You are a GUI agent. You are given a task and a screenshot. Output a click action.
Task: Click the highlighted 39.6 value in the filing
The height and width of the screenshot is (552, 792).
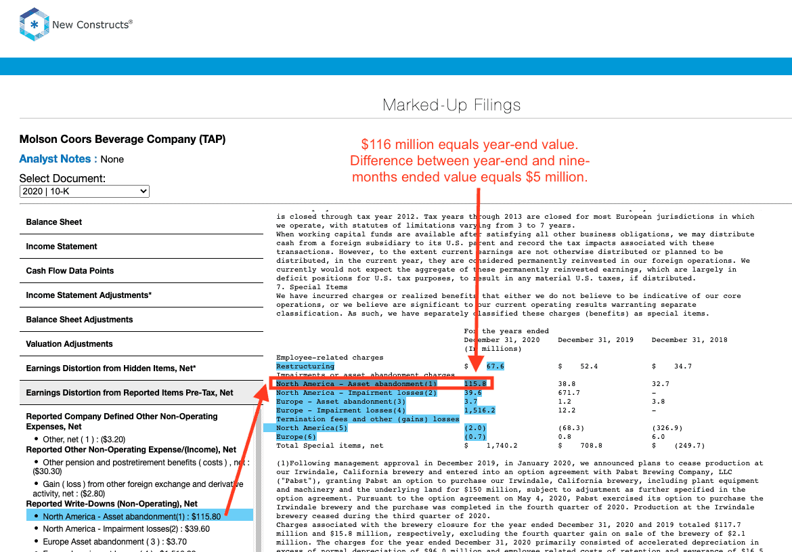point(472,393)
